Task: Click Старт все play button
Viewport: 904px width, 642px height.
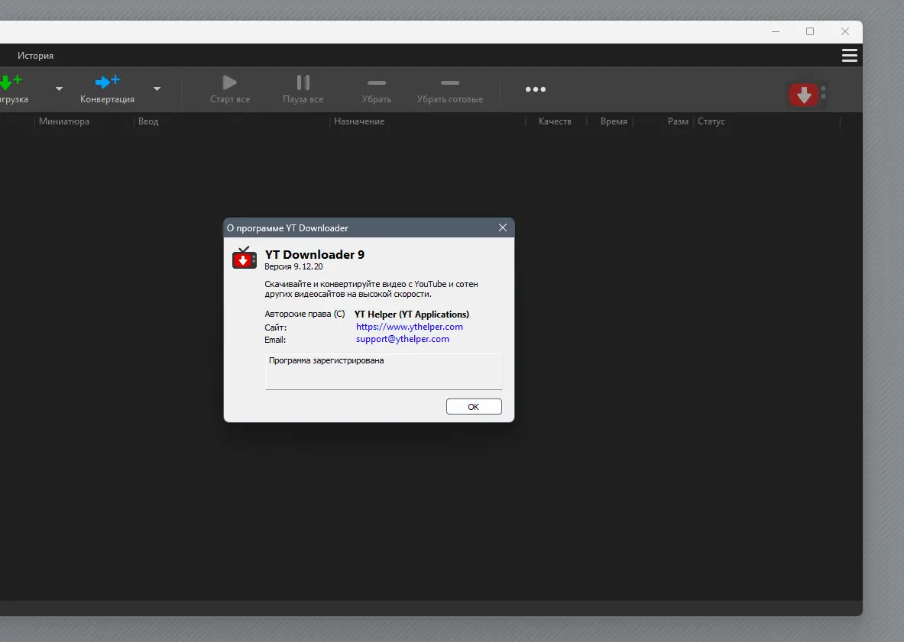Action: (230, 89)
